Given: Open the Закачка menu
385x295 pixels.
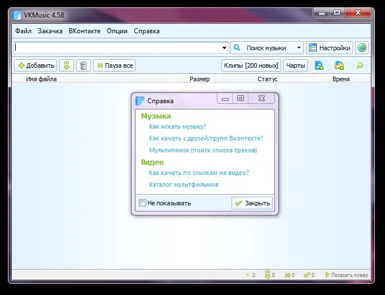Looking at the screenshot, I should coord(50,31).
